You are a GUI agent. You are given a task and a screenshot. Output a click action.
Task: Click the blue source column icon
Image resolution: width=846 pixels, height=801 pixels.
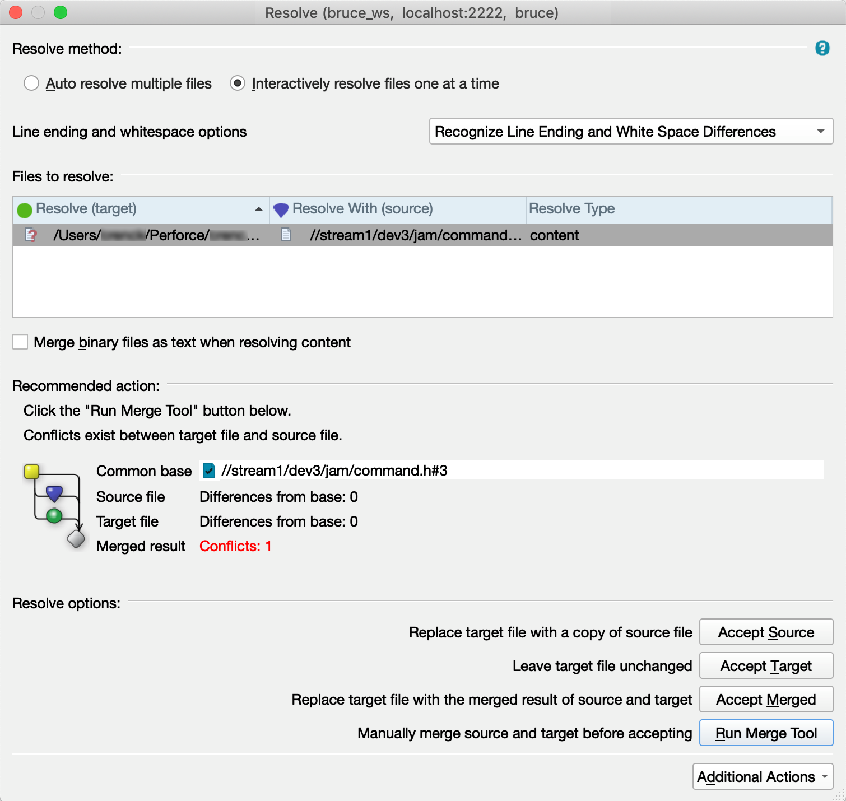click(281, 210)
